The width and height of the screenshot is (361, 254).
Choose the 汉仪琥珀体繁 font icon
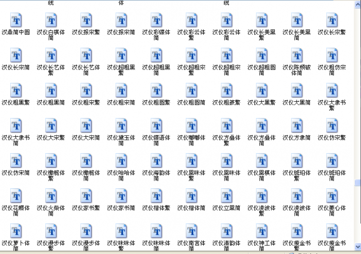297,161
